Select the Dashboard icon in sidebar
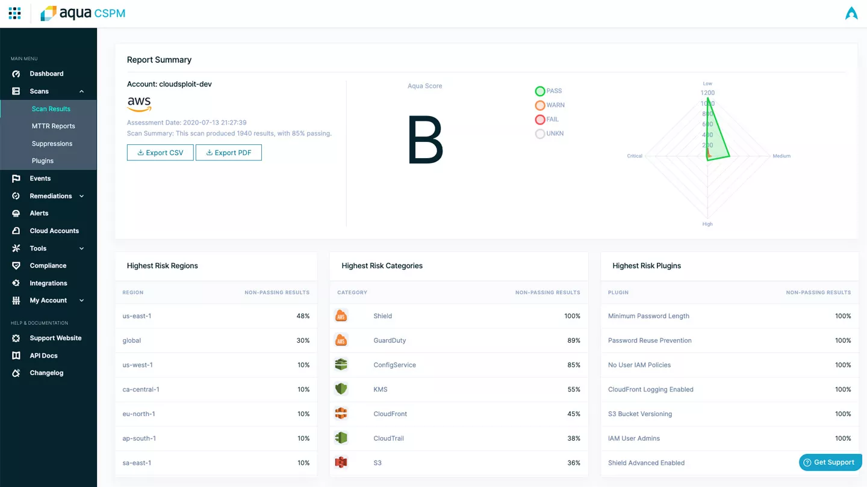867x487 pixels. 15,73
